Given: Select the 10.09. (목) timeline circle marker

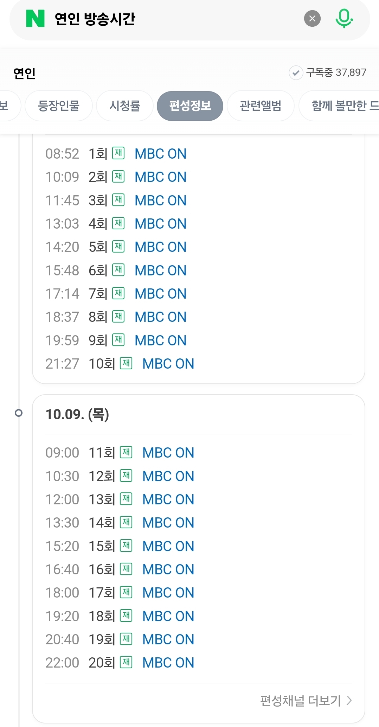Looking at the screenshot, I should (19, 413).
